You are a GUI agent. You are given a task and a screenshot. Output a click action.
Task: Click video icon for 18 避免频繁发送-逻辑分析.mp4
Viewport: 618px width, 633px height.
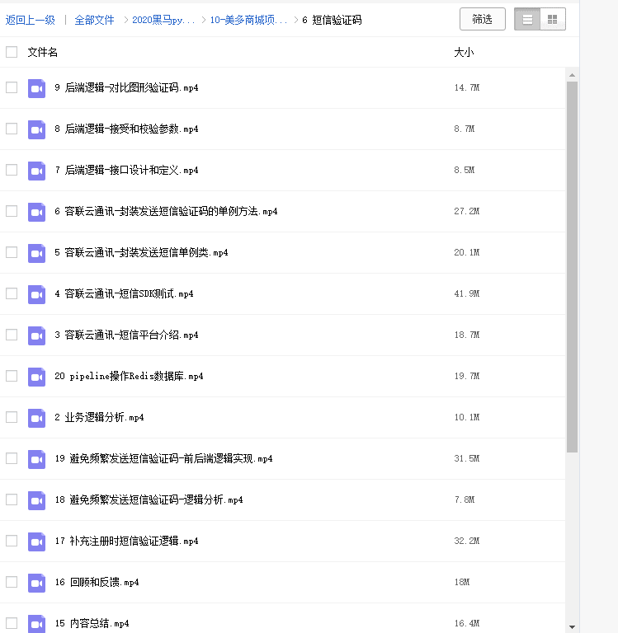point(36,499)
